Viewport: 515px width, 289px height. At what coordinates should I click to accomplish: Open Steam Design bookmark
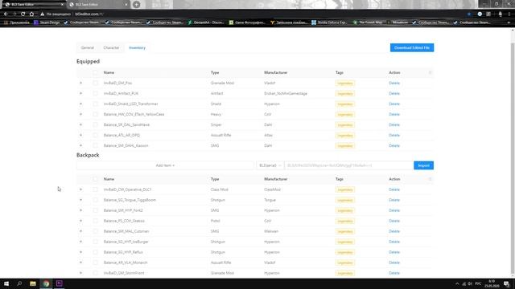tap(47, 22)
